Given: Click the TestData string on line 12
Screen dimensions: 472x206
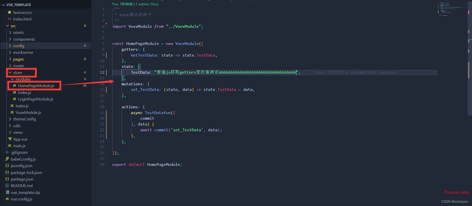Looking at the screenshot, I should [x=226, y=72].
